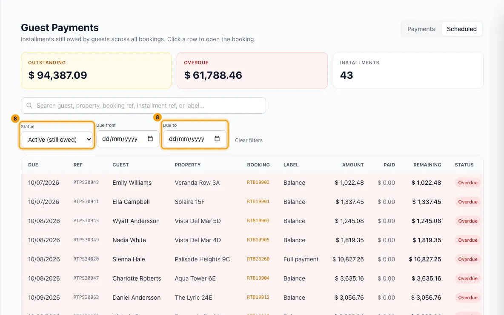
Task: Open booking link RTB19912
Action: 258,297
